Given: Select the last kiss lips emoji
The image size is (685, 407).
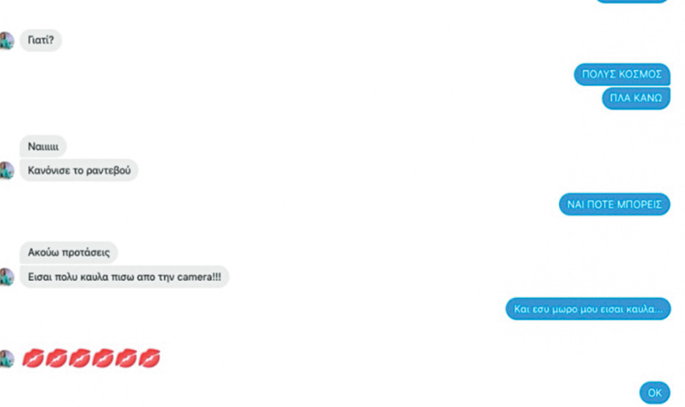Looking at the screenshot, I should [149, 359].
